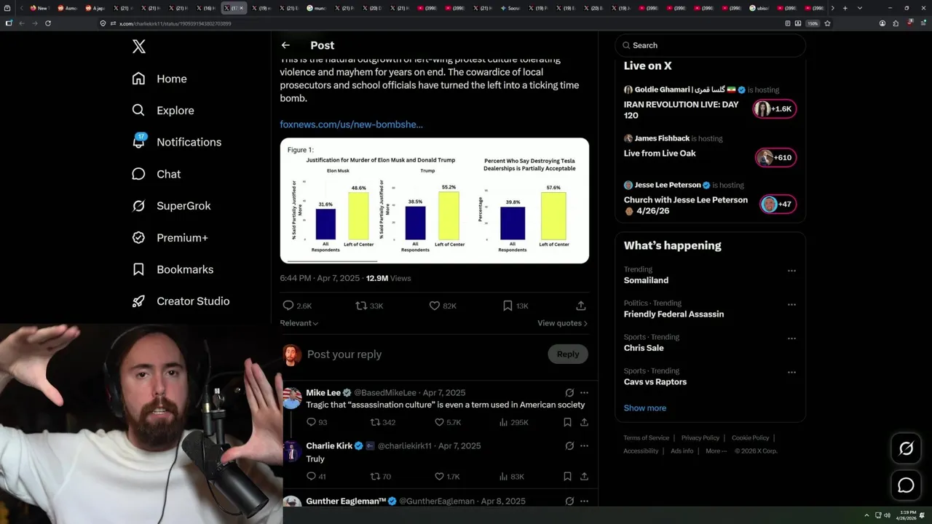Repost the main post (33K)
This screenshot has height=524, width=932.
point(369,306)
